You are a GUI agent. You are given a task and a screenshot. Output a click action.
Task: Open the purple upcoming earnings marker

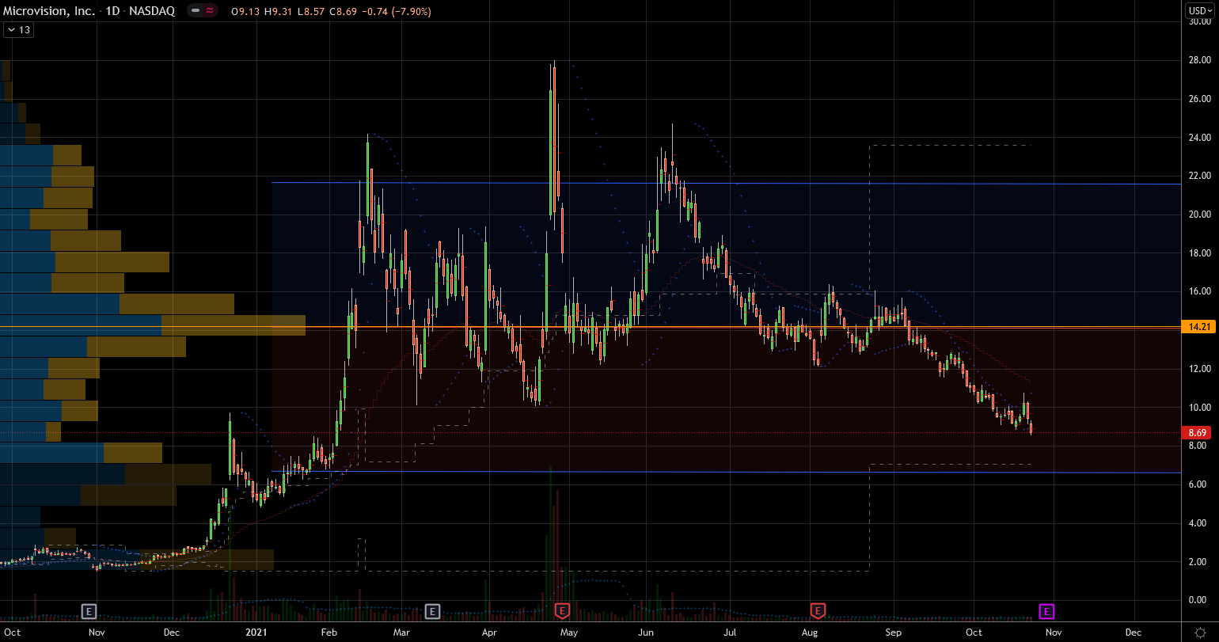point(1046,610)
